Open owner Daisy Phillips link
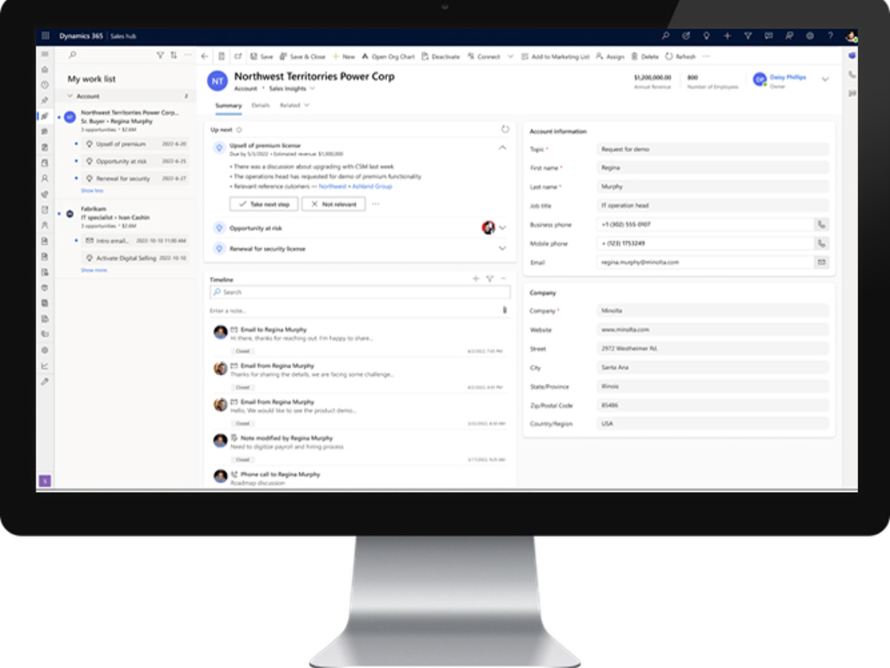 tap(788, 77)
